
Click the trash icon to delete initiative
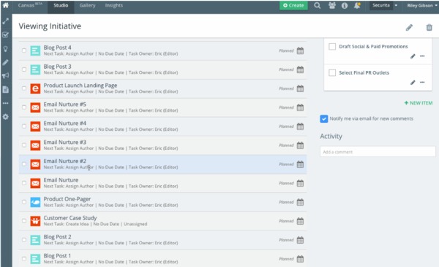(x=429, y=27)
